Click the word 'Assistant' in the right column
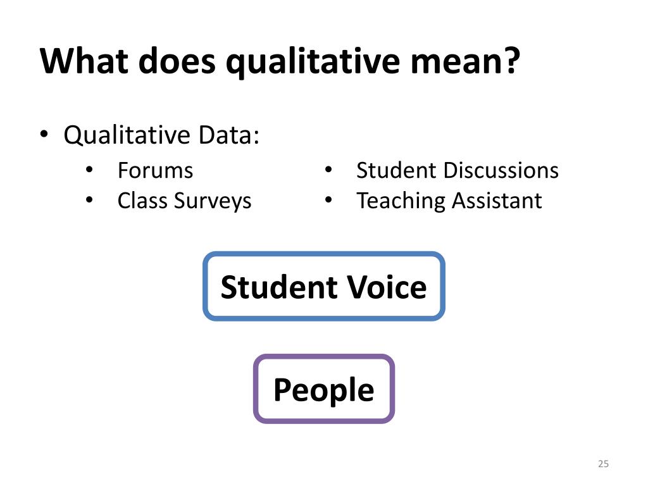Image resolution: width=648 pixels, height=486 pixels. pos(497,201)
